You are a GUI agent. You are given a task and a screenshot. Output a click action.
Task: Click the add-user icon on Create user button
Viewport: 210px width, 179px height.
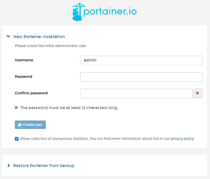tap(20, 125)
